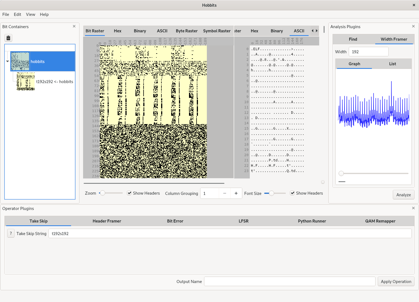The width and height of the screenshot is (419, 302).
Task: Collapse the hobbits container tree node
Action: coord(8,61)
